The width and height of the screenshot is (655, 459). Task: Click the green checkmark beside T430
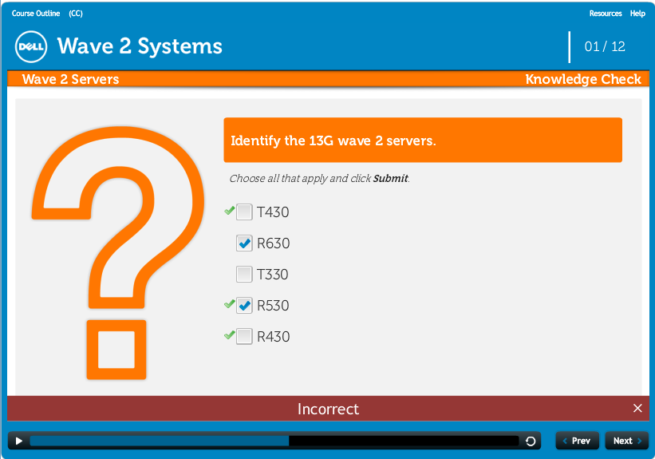pyautogui.click(x=229, y=211)
